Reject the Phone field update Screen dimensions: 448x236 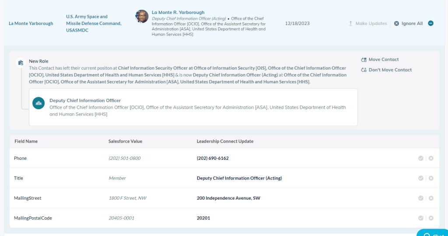(x=431, y=158)
